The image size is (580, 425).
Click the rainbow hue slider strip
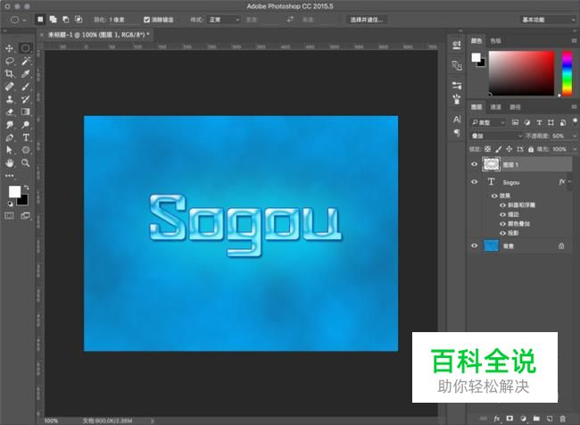(x=567, y=73)
